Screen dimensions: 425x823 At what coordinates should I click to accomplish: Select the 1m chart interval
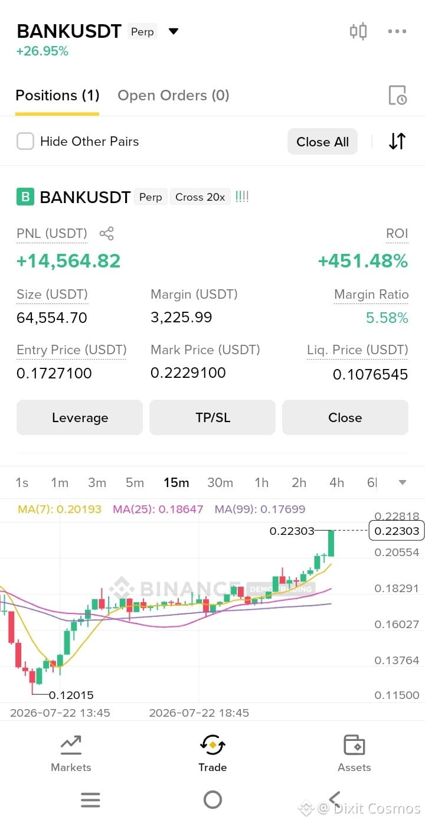[60, 483]
